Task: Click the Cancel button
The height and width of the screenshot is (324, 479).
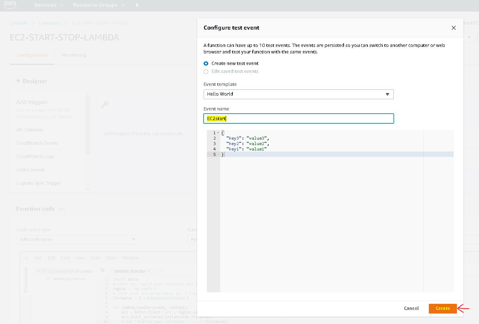Action: coord(411,308)
